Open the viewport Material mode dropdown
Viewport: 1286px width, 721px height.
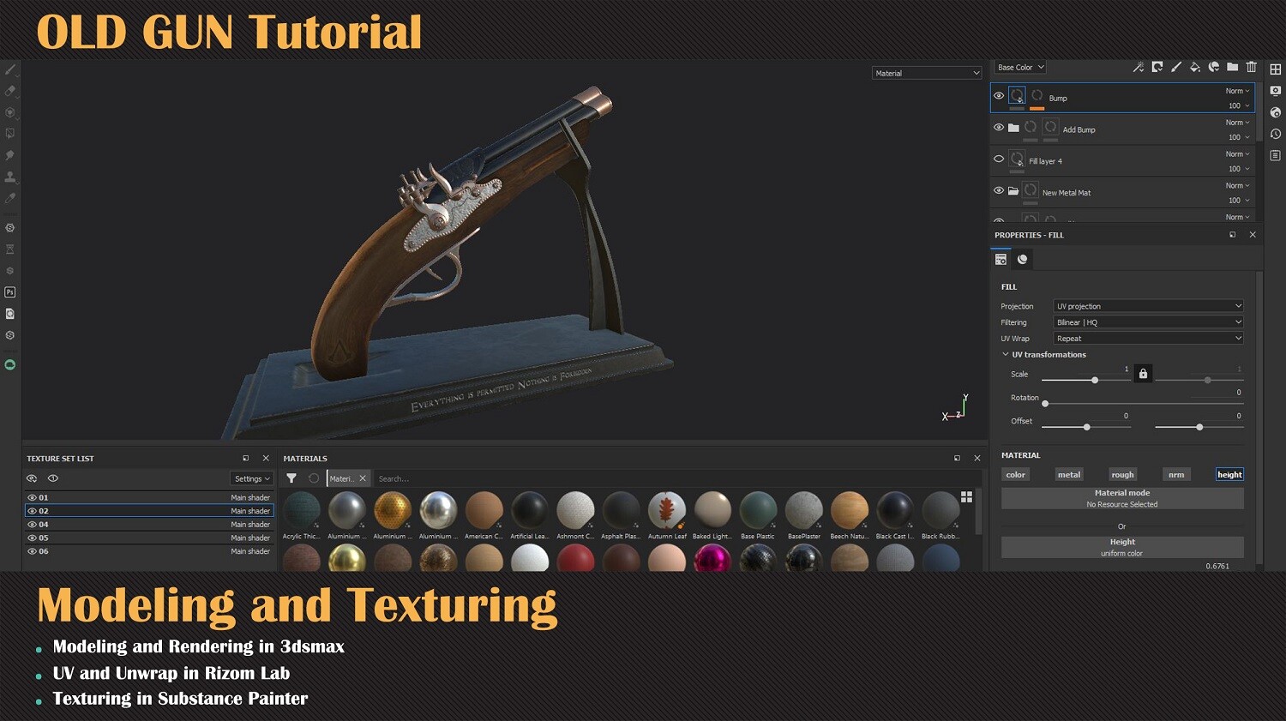click(927, 73)
